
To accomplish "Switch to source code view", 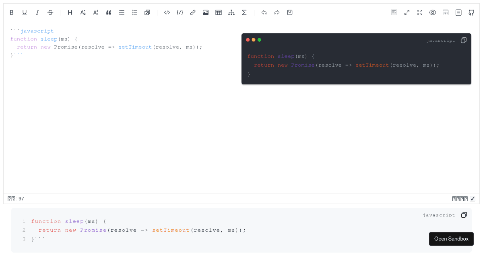I will tap(446, 12).
